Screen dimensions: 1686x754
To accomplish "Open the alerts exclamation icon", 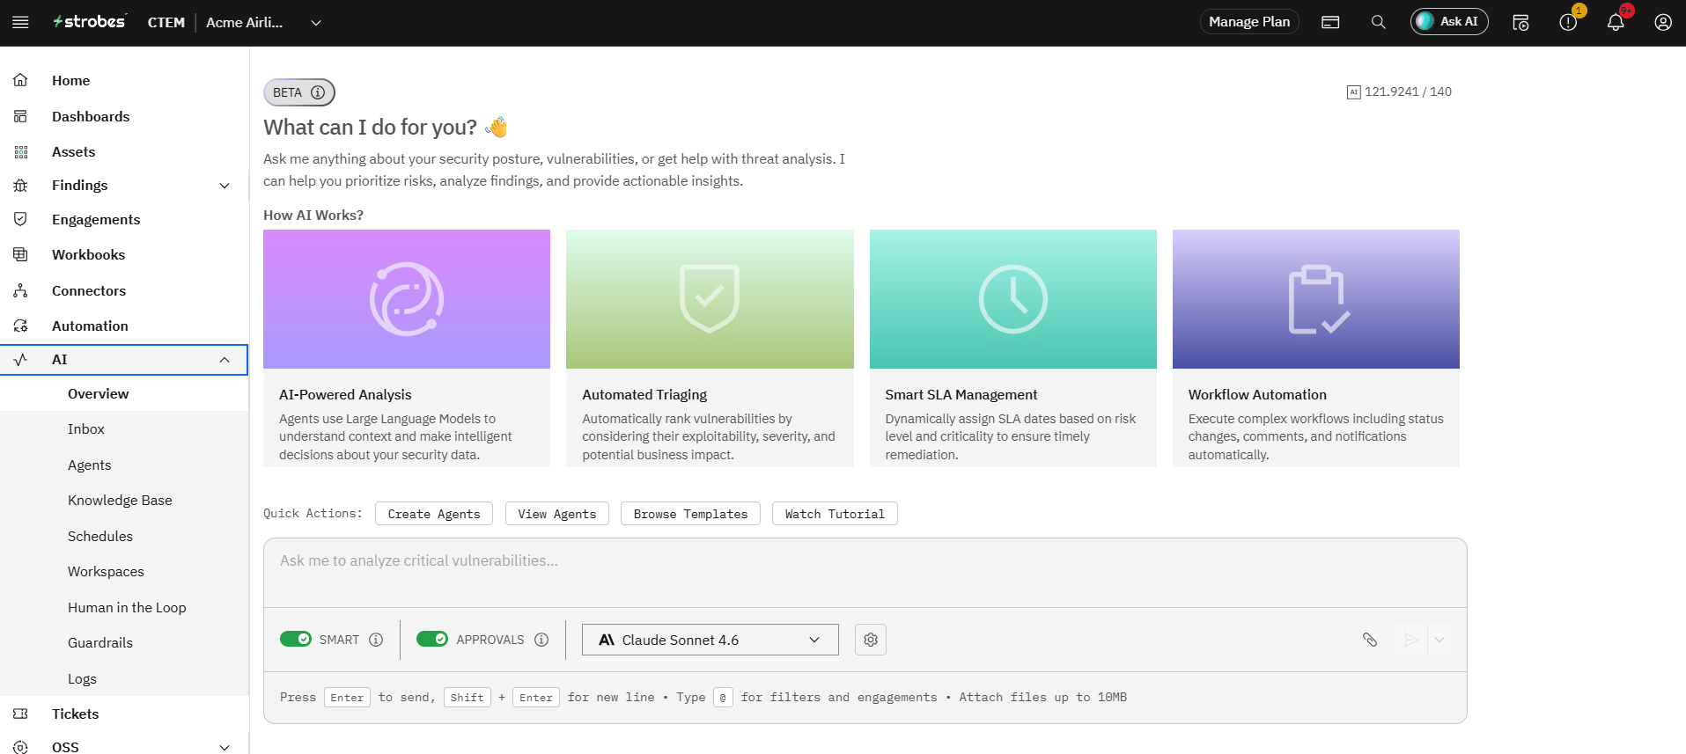I will [1568, 22].
